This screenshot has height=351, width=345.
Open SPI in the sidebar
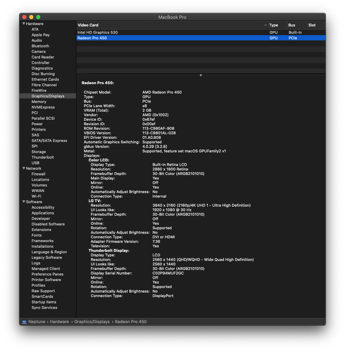tap(34, 146)
